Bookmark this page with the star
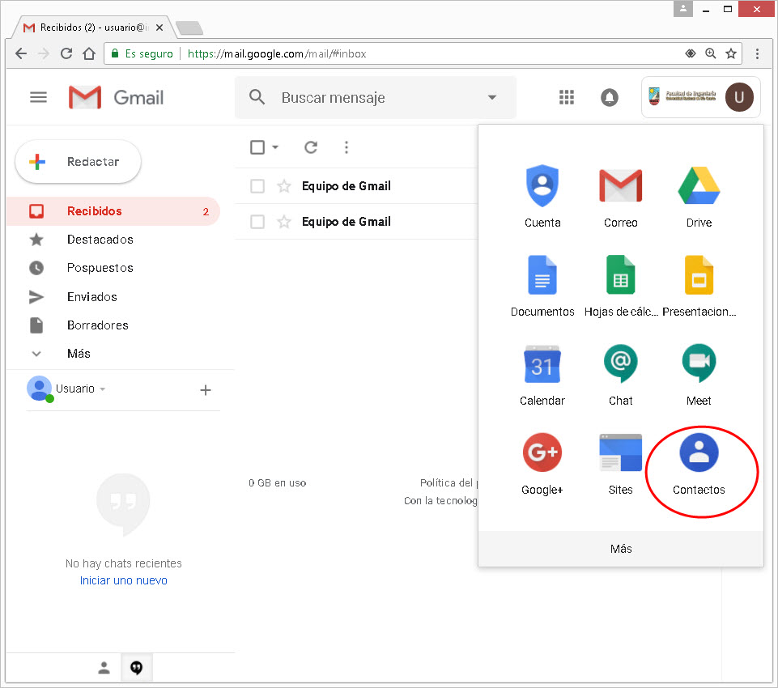 click(731, 53)
